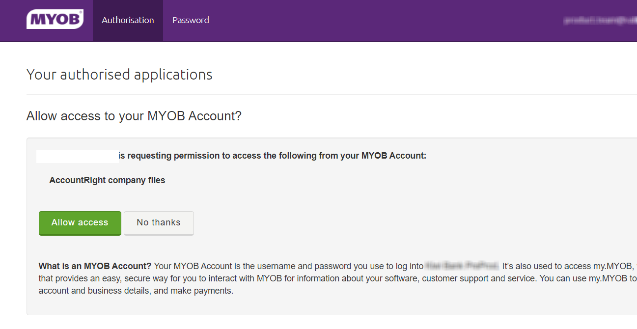Image resolution: width=637 pixels, height=329 pixels.
Task: Decline with the No thanks button
Action: (159, 223)
